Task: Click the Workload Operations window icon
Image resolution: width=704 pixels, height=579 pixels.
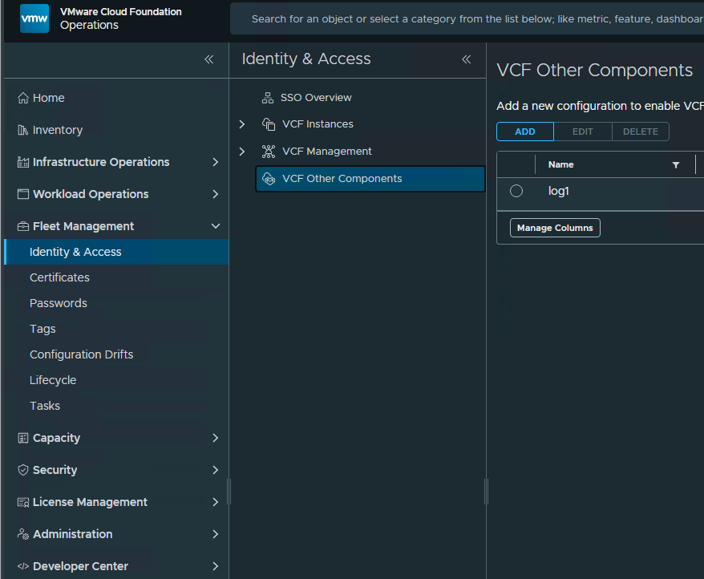Action: coord(23,194)
